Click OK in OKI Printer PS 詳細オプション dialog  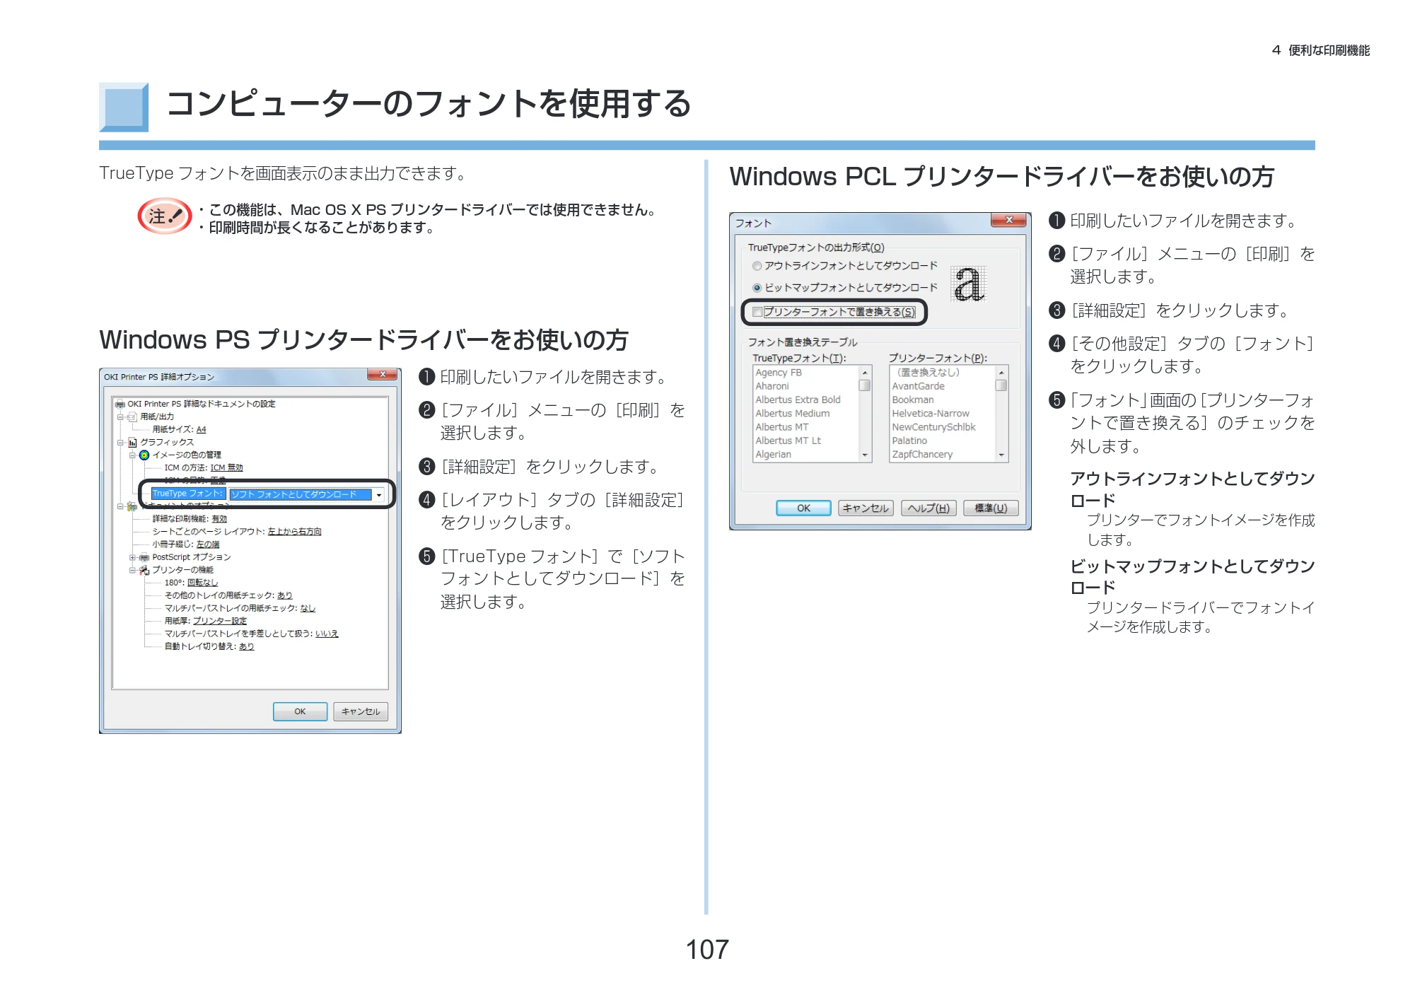point(301,711)
